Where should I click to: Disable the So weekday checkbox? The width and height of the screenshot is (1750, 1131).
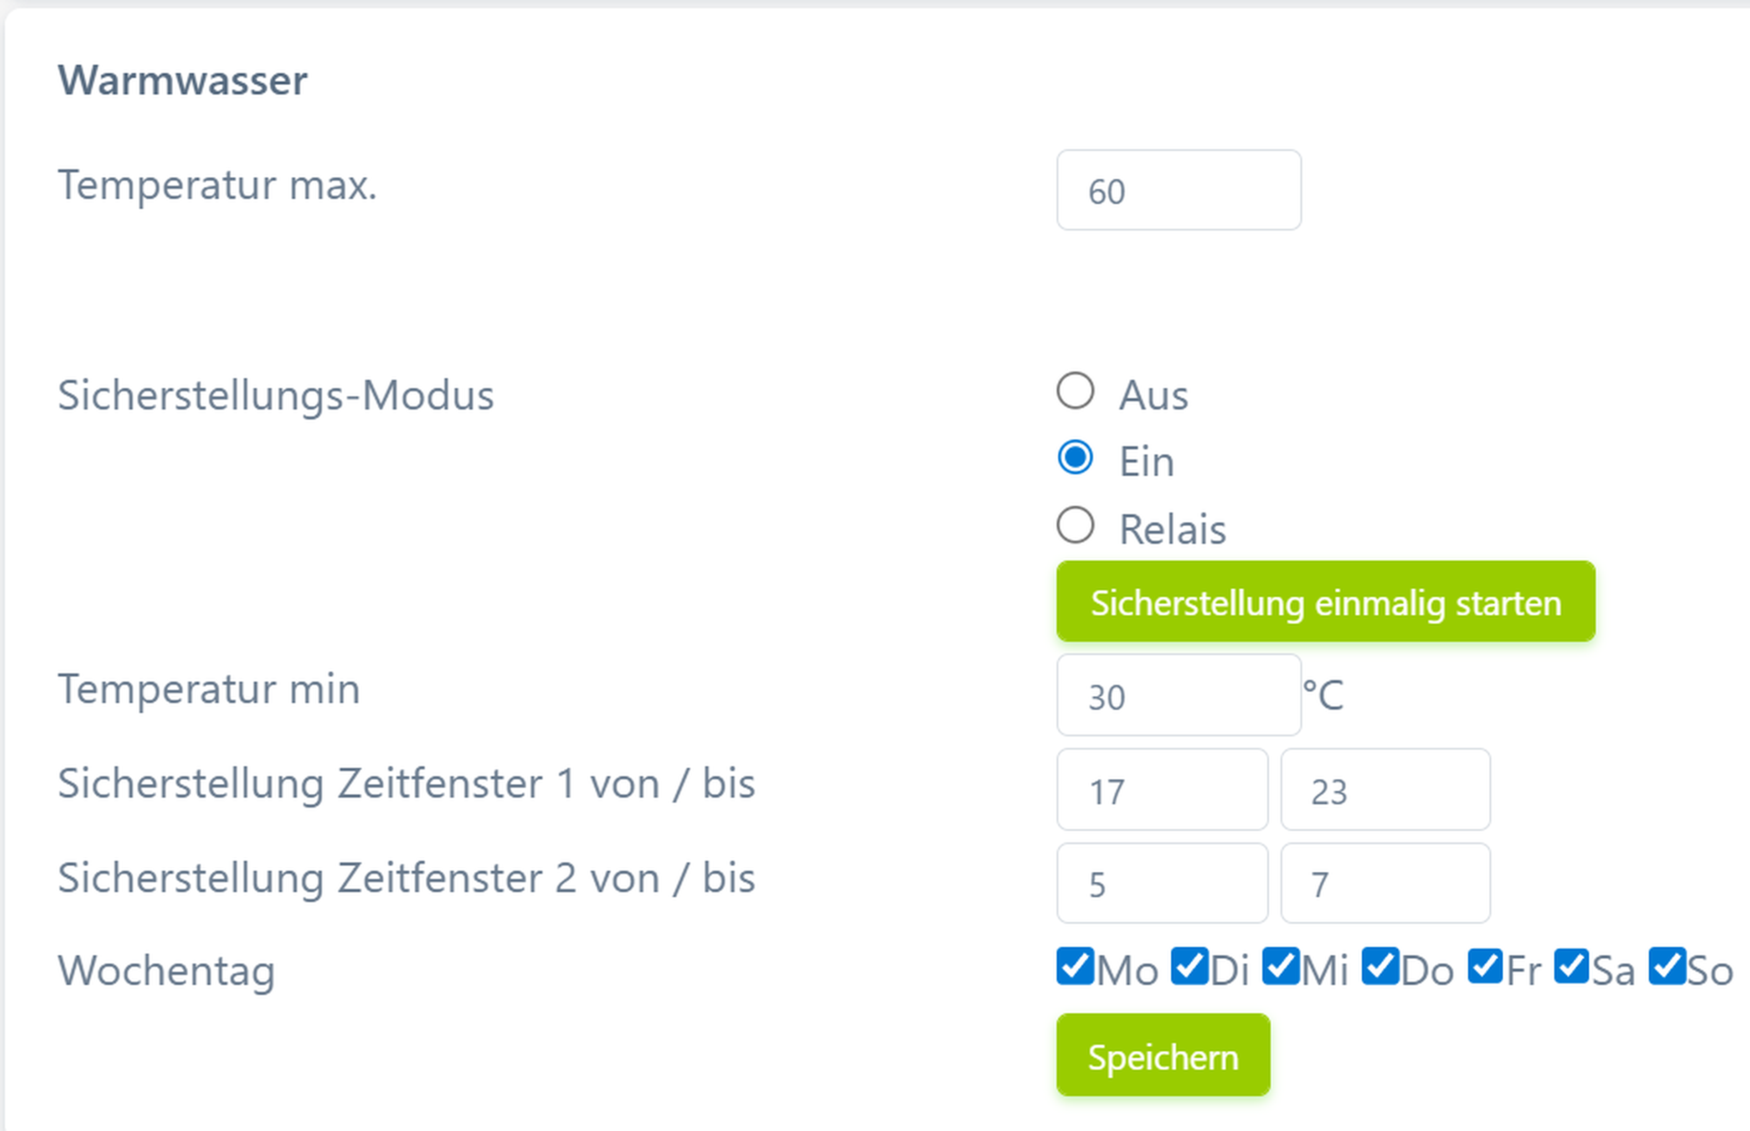pos(1666,966)
